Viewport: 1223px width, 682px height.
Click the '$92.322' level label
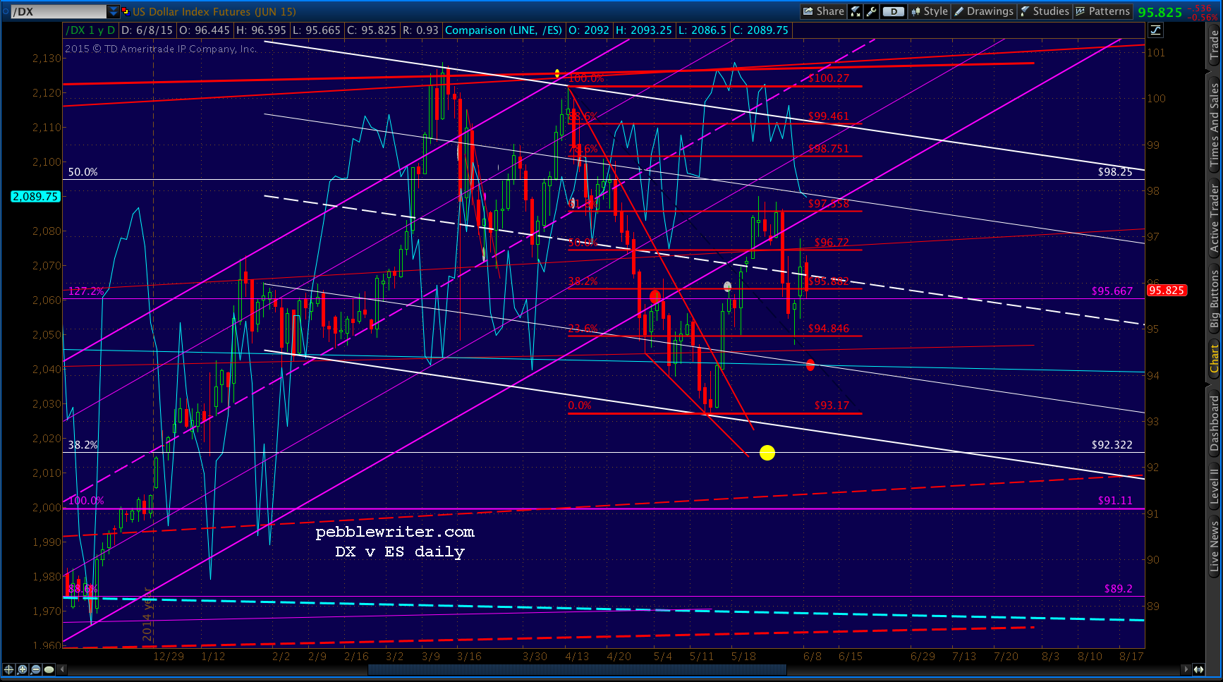1112,445
